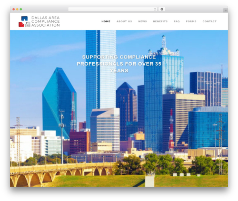Click the Dallas Area Compliance Association logo text
The image size is (238, 201).
pyautogui.click(x=45, y=21)
